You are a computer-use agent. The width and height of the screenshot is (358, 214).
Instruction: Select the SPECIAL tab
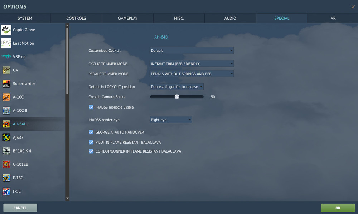pyautogui.click(x=282, y=18)
